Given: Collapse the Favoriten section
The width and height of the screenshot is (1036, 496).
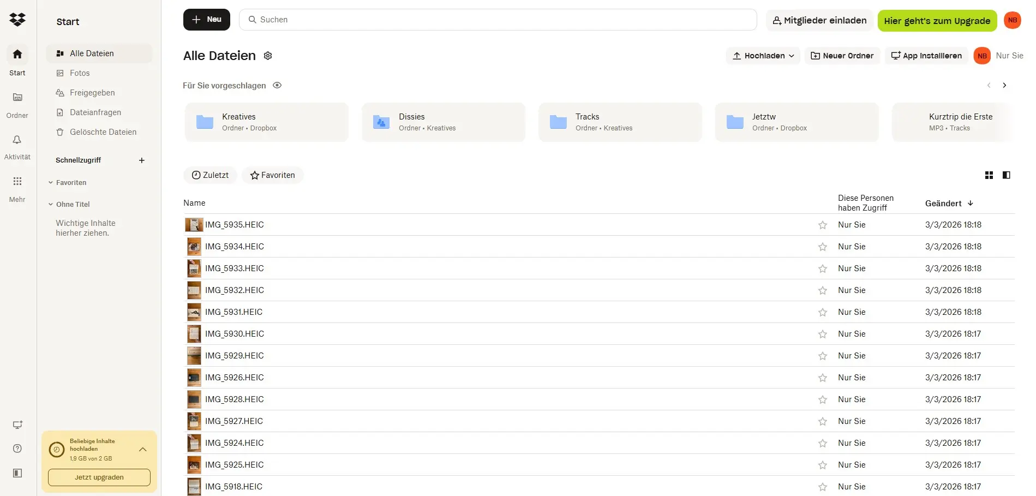Looking at the screenshot, I should coord(51,182).
